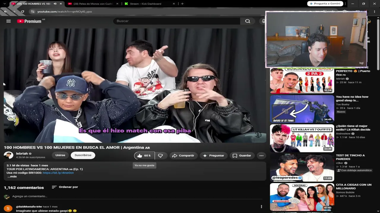Click Pregunta a Gemini button
The height and width of the screenshot is (213, 380).
pyautogui.click(x=325, y=4)
